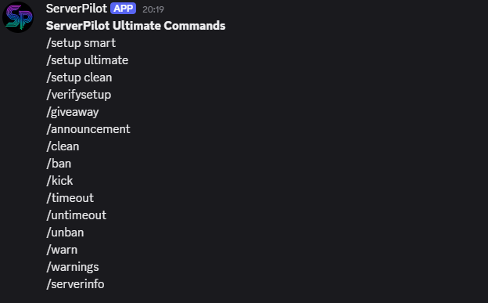Click the /verifysetup command text
The height and width of the screenshot is (303, 488).
point(78,95)
